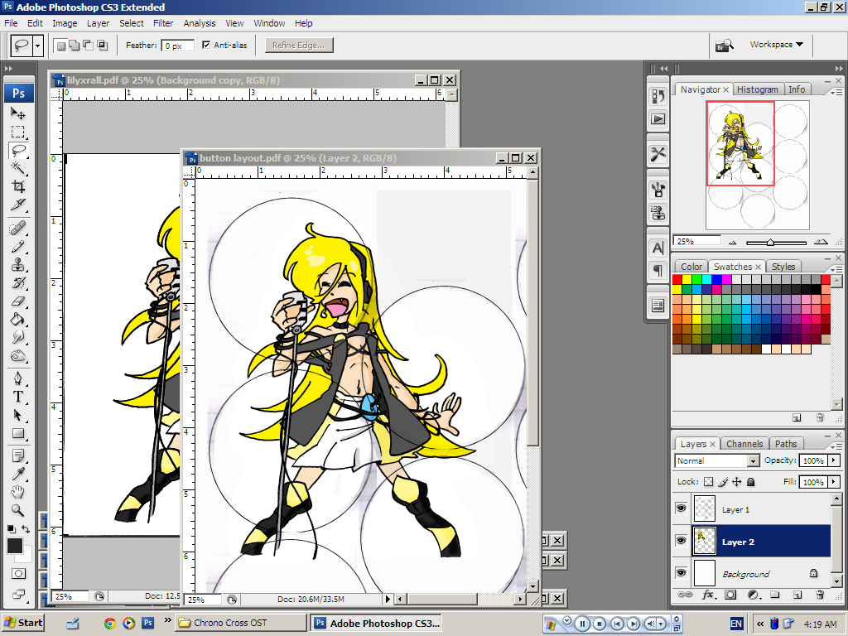Viewport: 848px width, 636px height.
Task: Open the Fill slider arrow
Action: pyautogui.click(x=833, y=482)
